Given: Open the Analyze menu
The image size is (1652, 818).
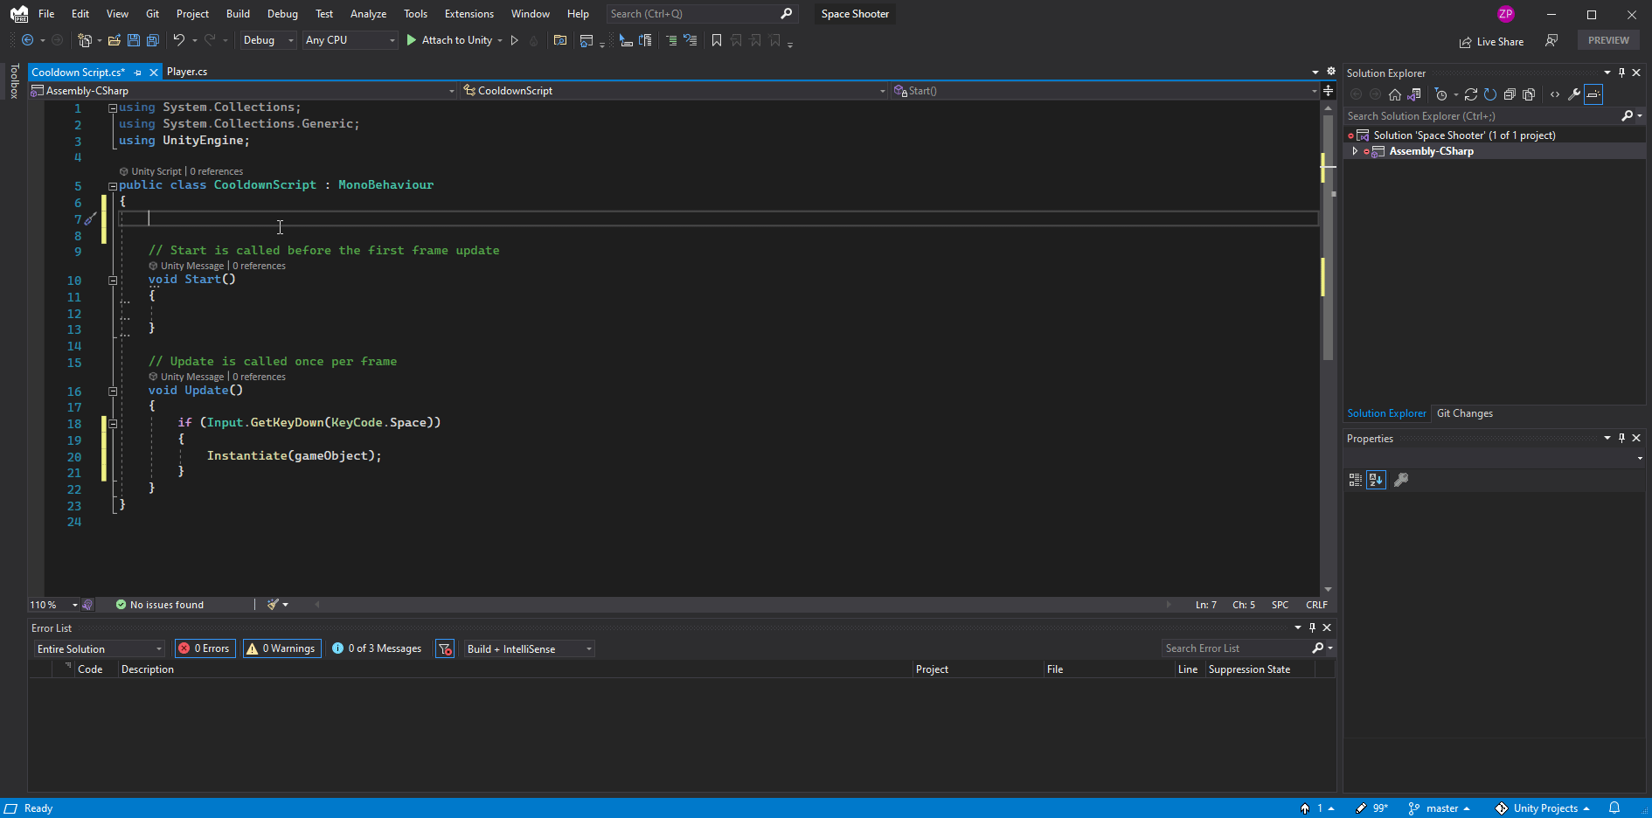Looking at the screenshot, I should click(368, 13).
